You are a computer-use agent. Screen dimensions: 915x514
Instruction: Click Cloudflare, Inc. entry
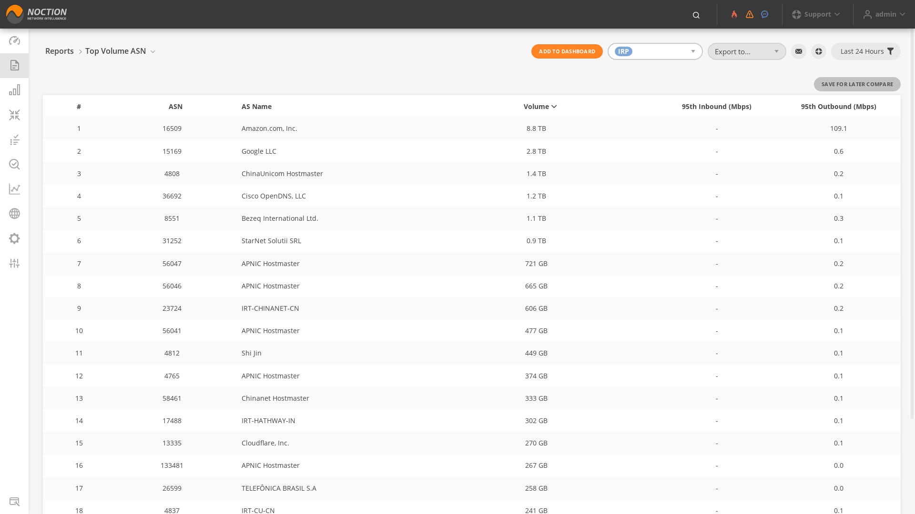pyautogui.click(x=265, y=443)
